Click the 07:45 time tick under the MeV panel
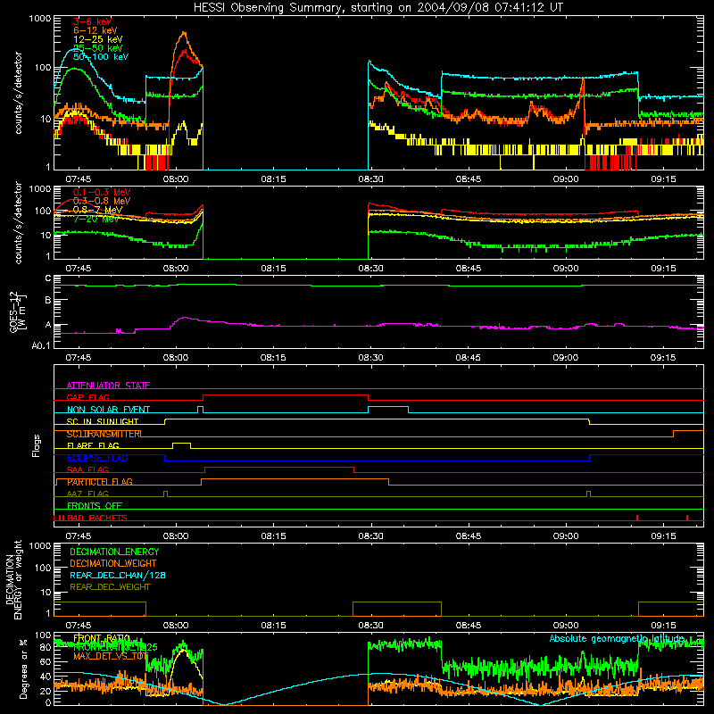The image size is (714, 714). (x=79, y=269)
